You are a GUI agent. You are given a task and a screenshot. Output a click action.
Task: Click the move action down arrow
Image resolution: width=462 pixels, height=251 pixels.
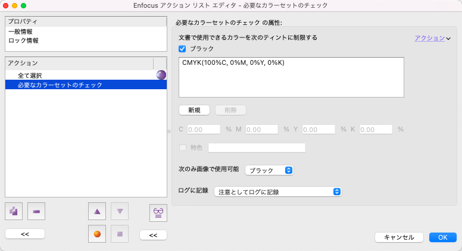click(x=120, y=211)
